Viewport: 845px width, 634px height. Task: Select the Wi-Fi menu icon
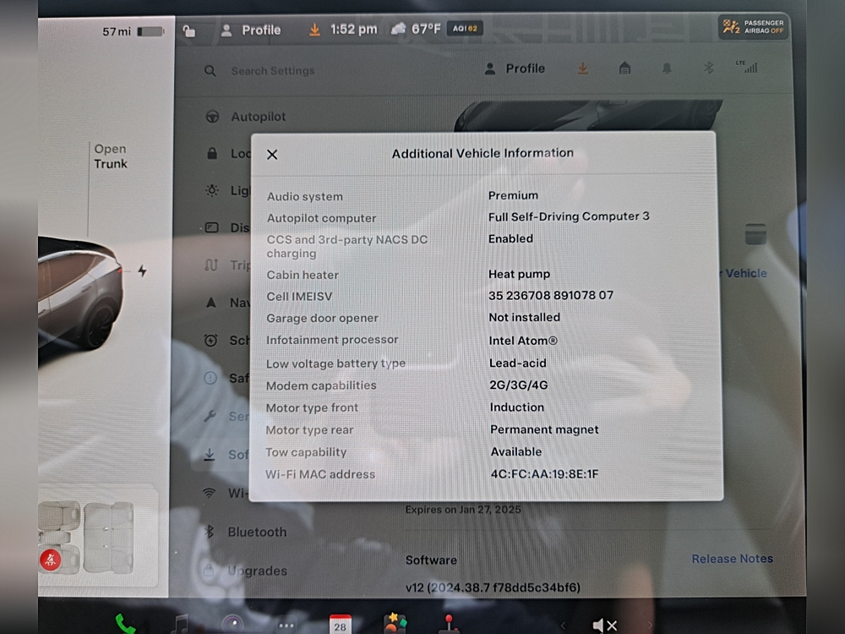209,492
